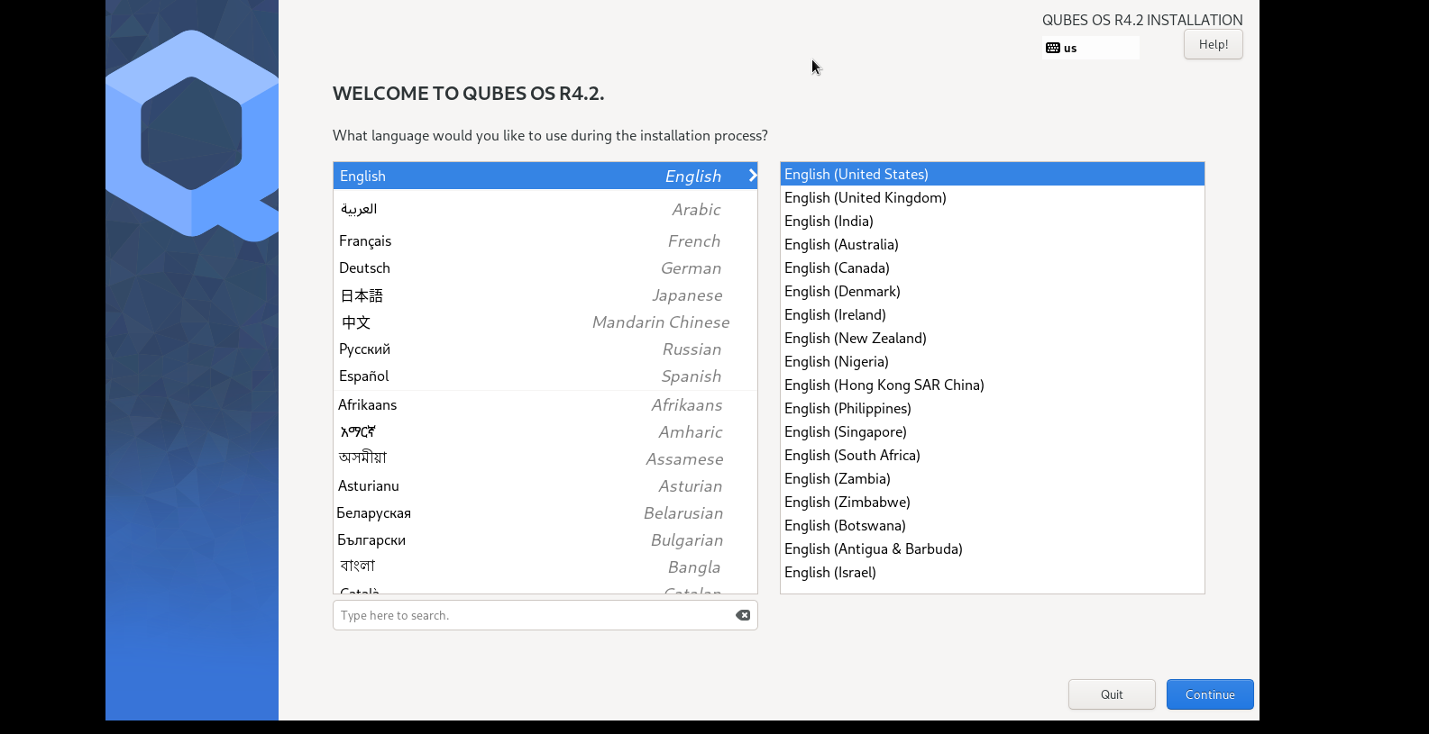1429x734 pixels.
Task: Select English in the language list
Action: [545, 176]
